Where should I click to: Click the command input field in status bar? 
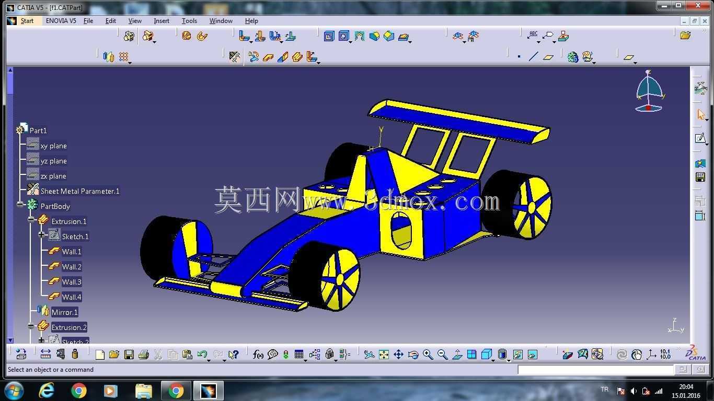[x=596, y=369]
